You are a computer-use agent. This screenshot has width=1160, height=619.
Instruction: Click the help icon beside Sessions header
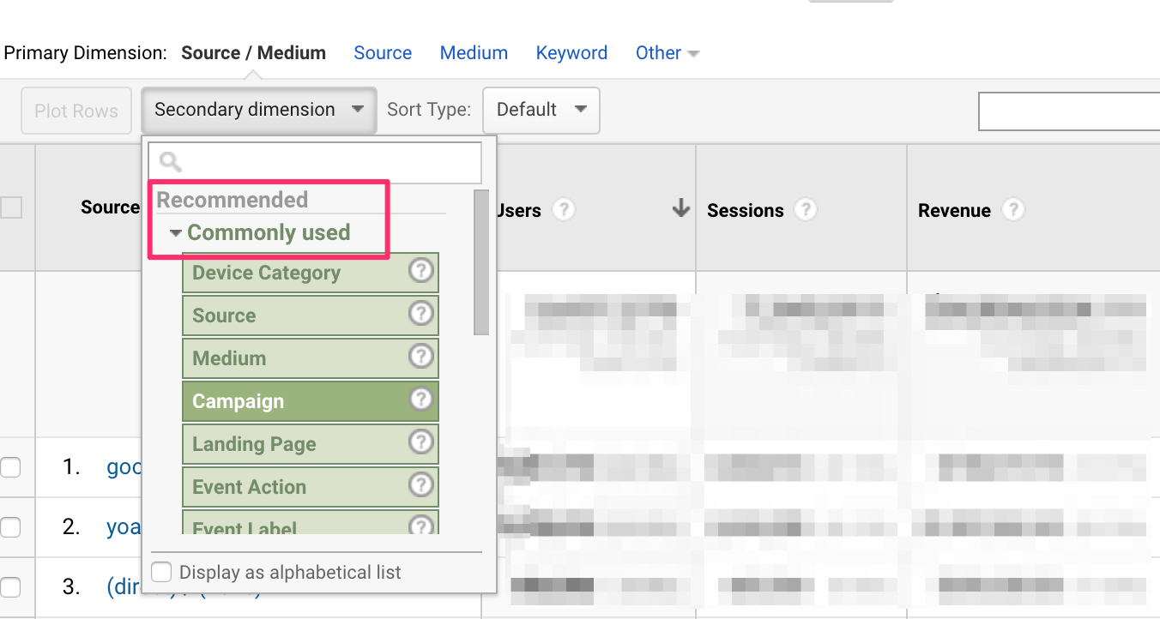point(805,209)
